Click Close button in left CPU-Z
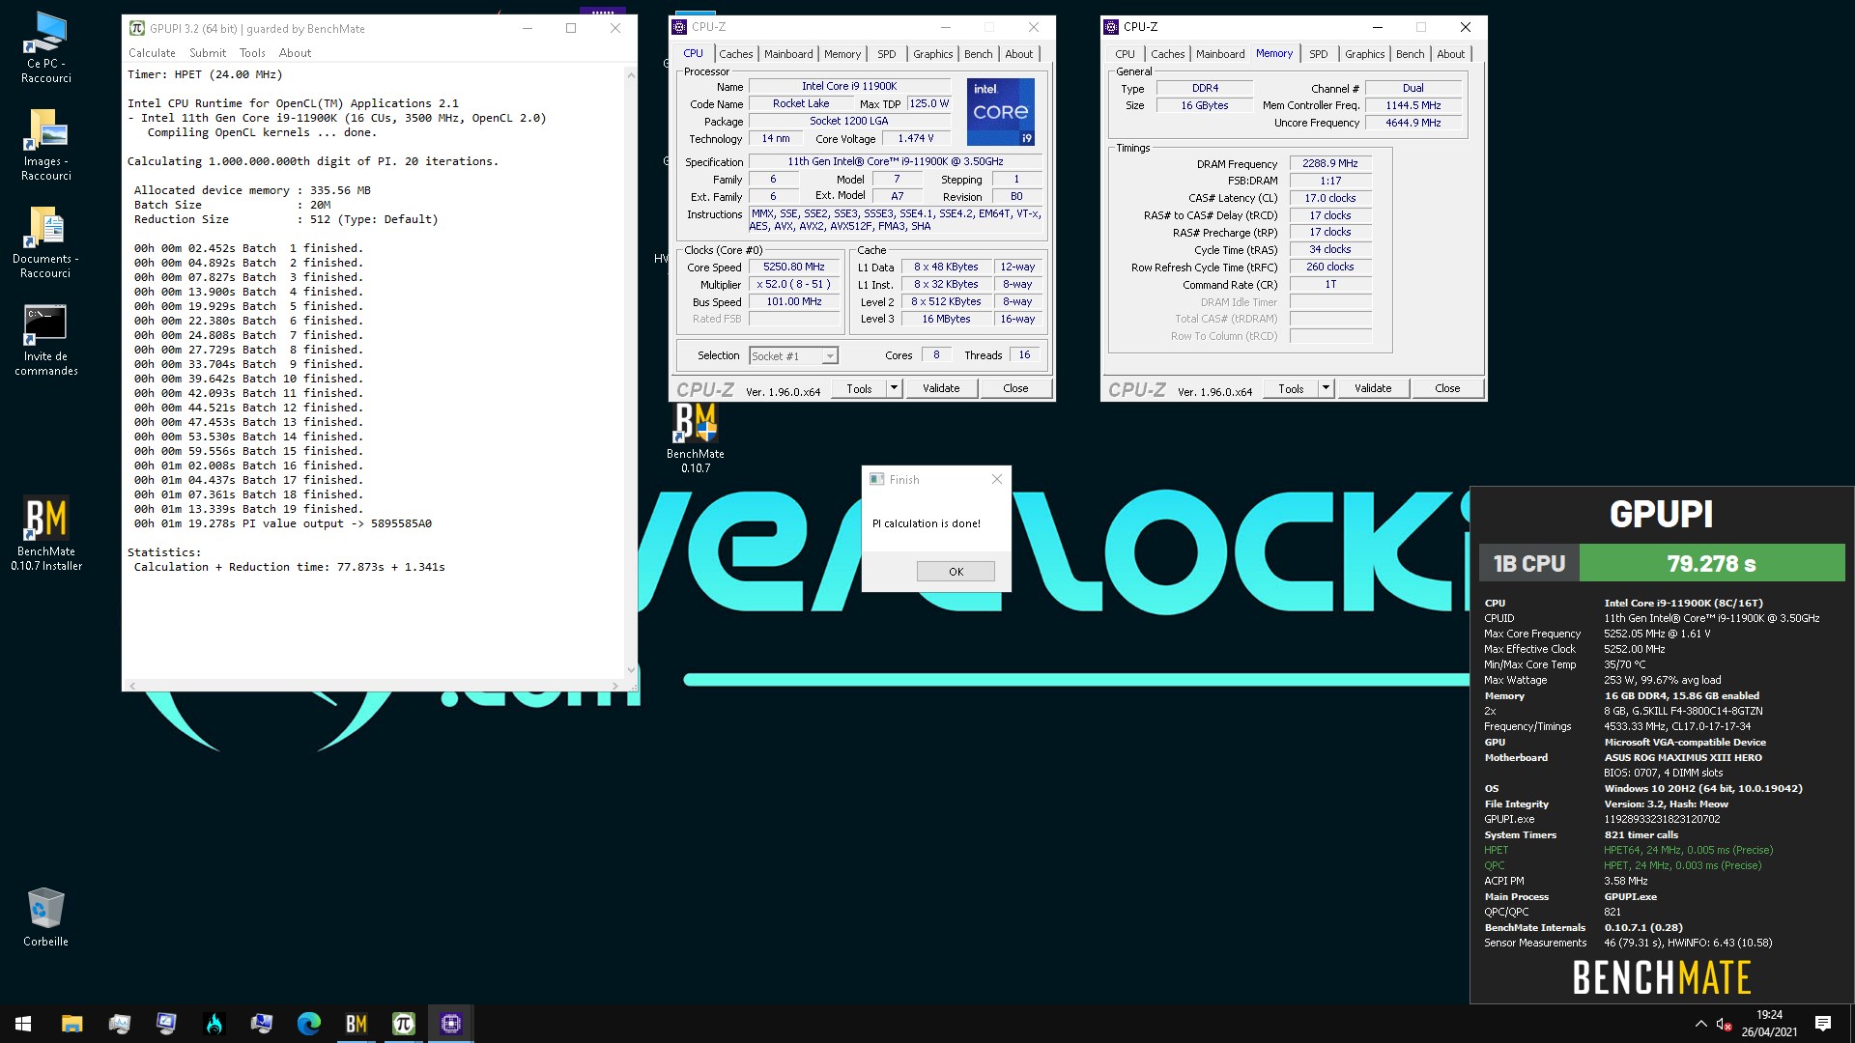Viewport: 1855px width, 1043px height. pos(1015,388)
